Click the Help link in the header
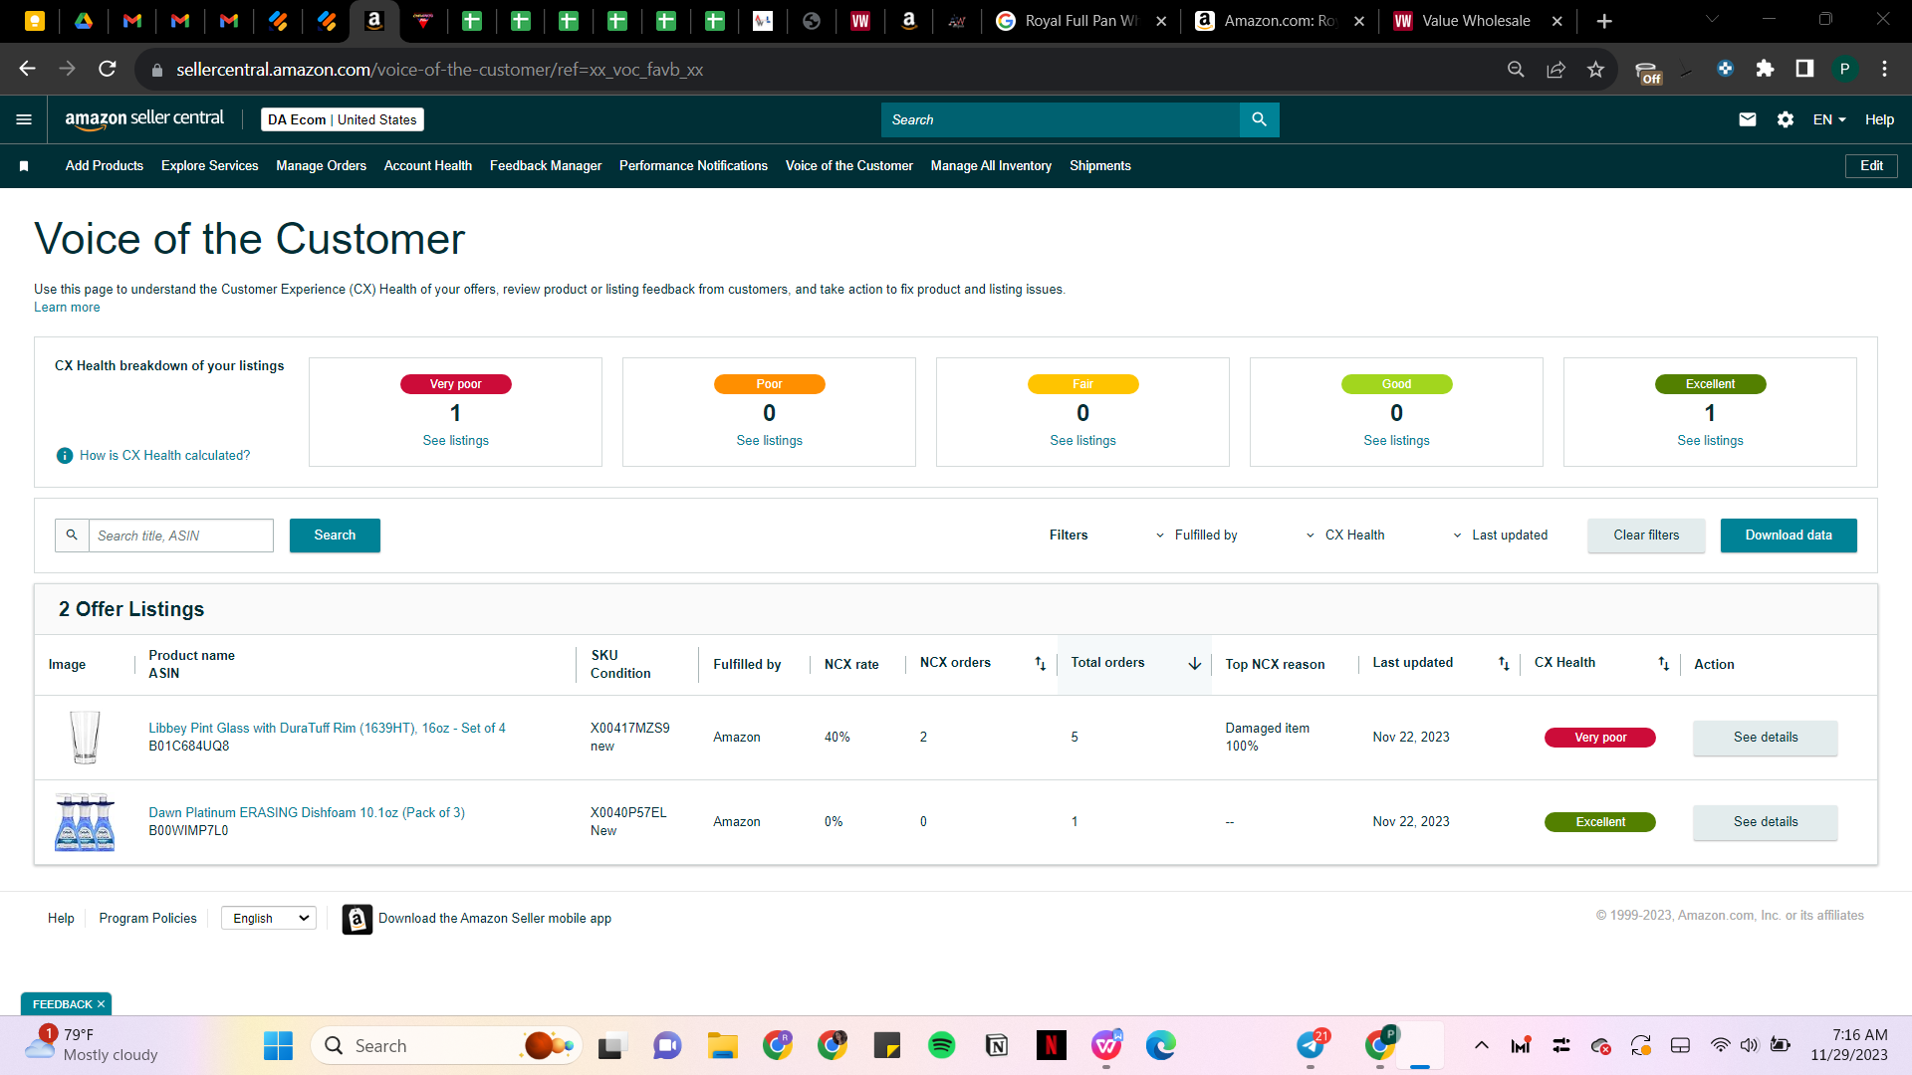This screenshot has height=1075, width=1912. pos(1879,119)
